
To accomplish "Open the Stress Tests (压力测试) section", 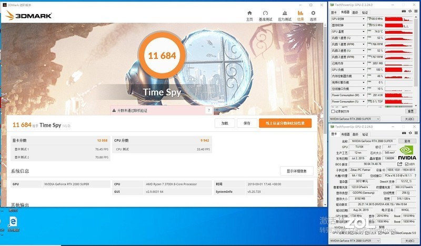I will (x=284, y=16).
